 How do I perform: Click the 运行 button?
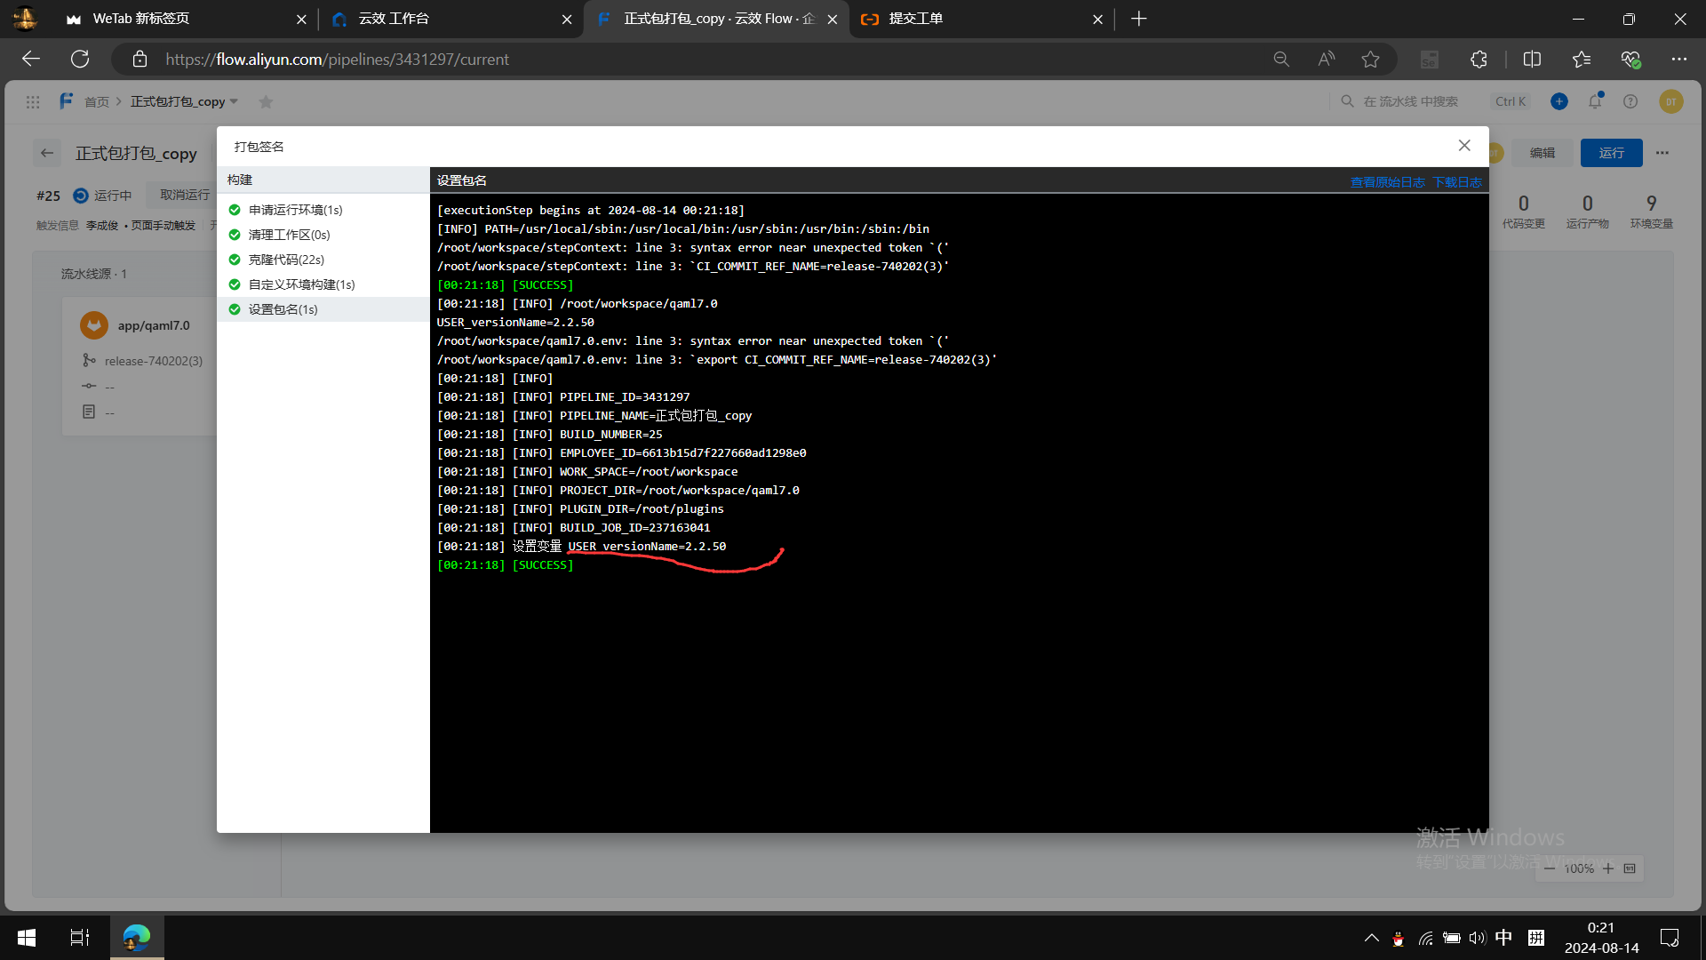tap(1611, 153)
